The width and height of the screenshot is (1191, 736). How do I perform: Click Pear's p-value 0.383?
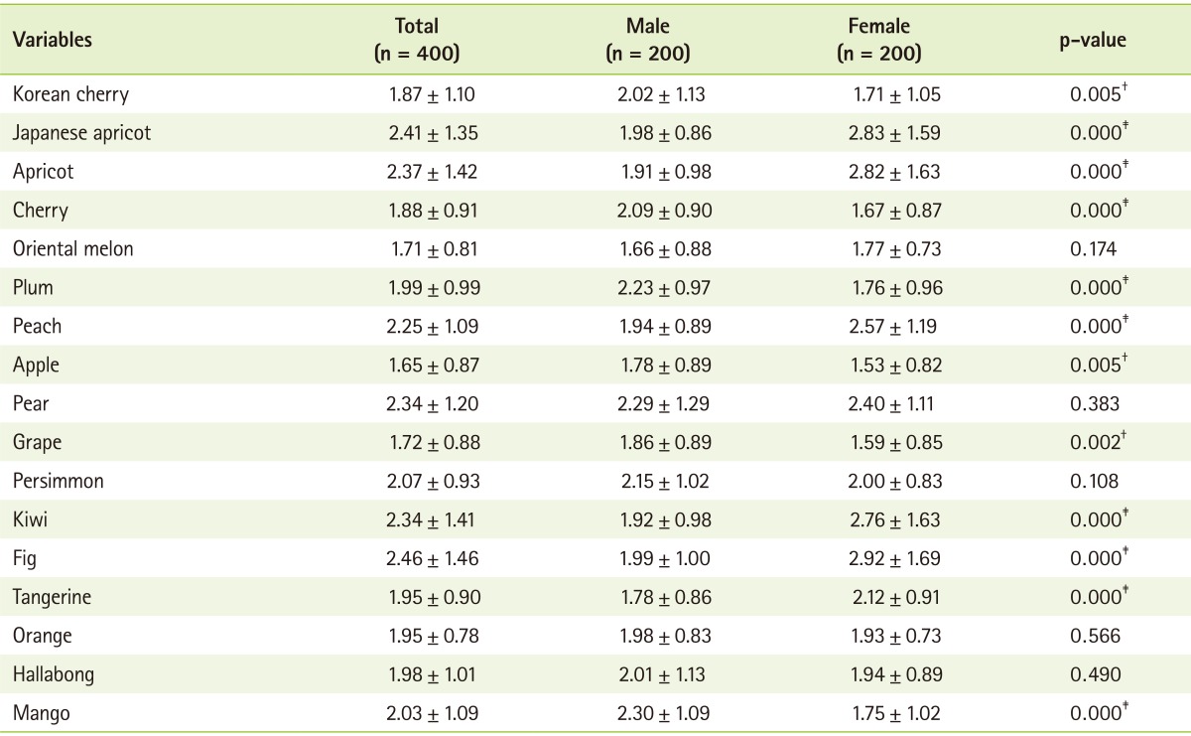1097,404
